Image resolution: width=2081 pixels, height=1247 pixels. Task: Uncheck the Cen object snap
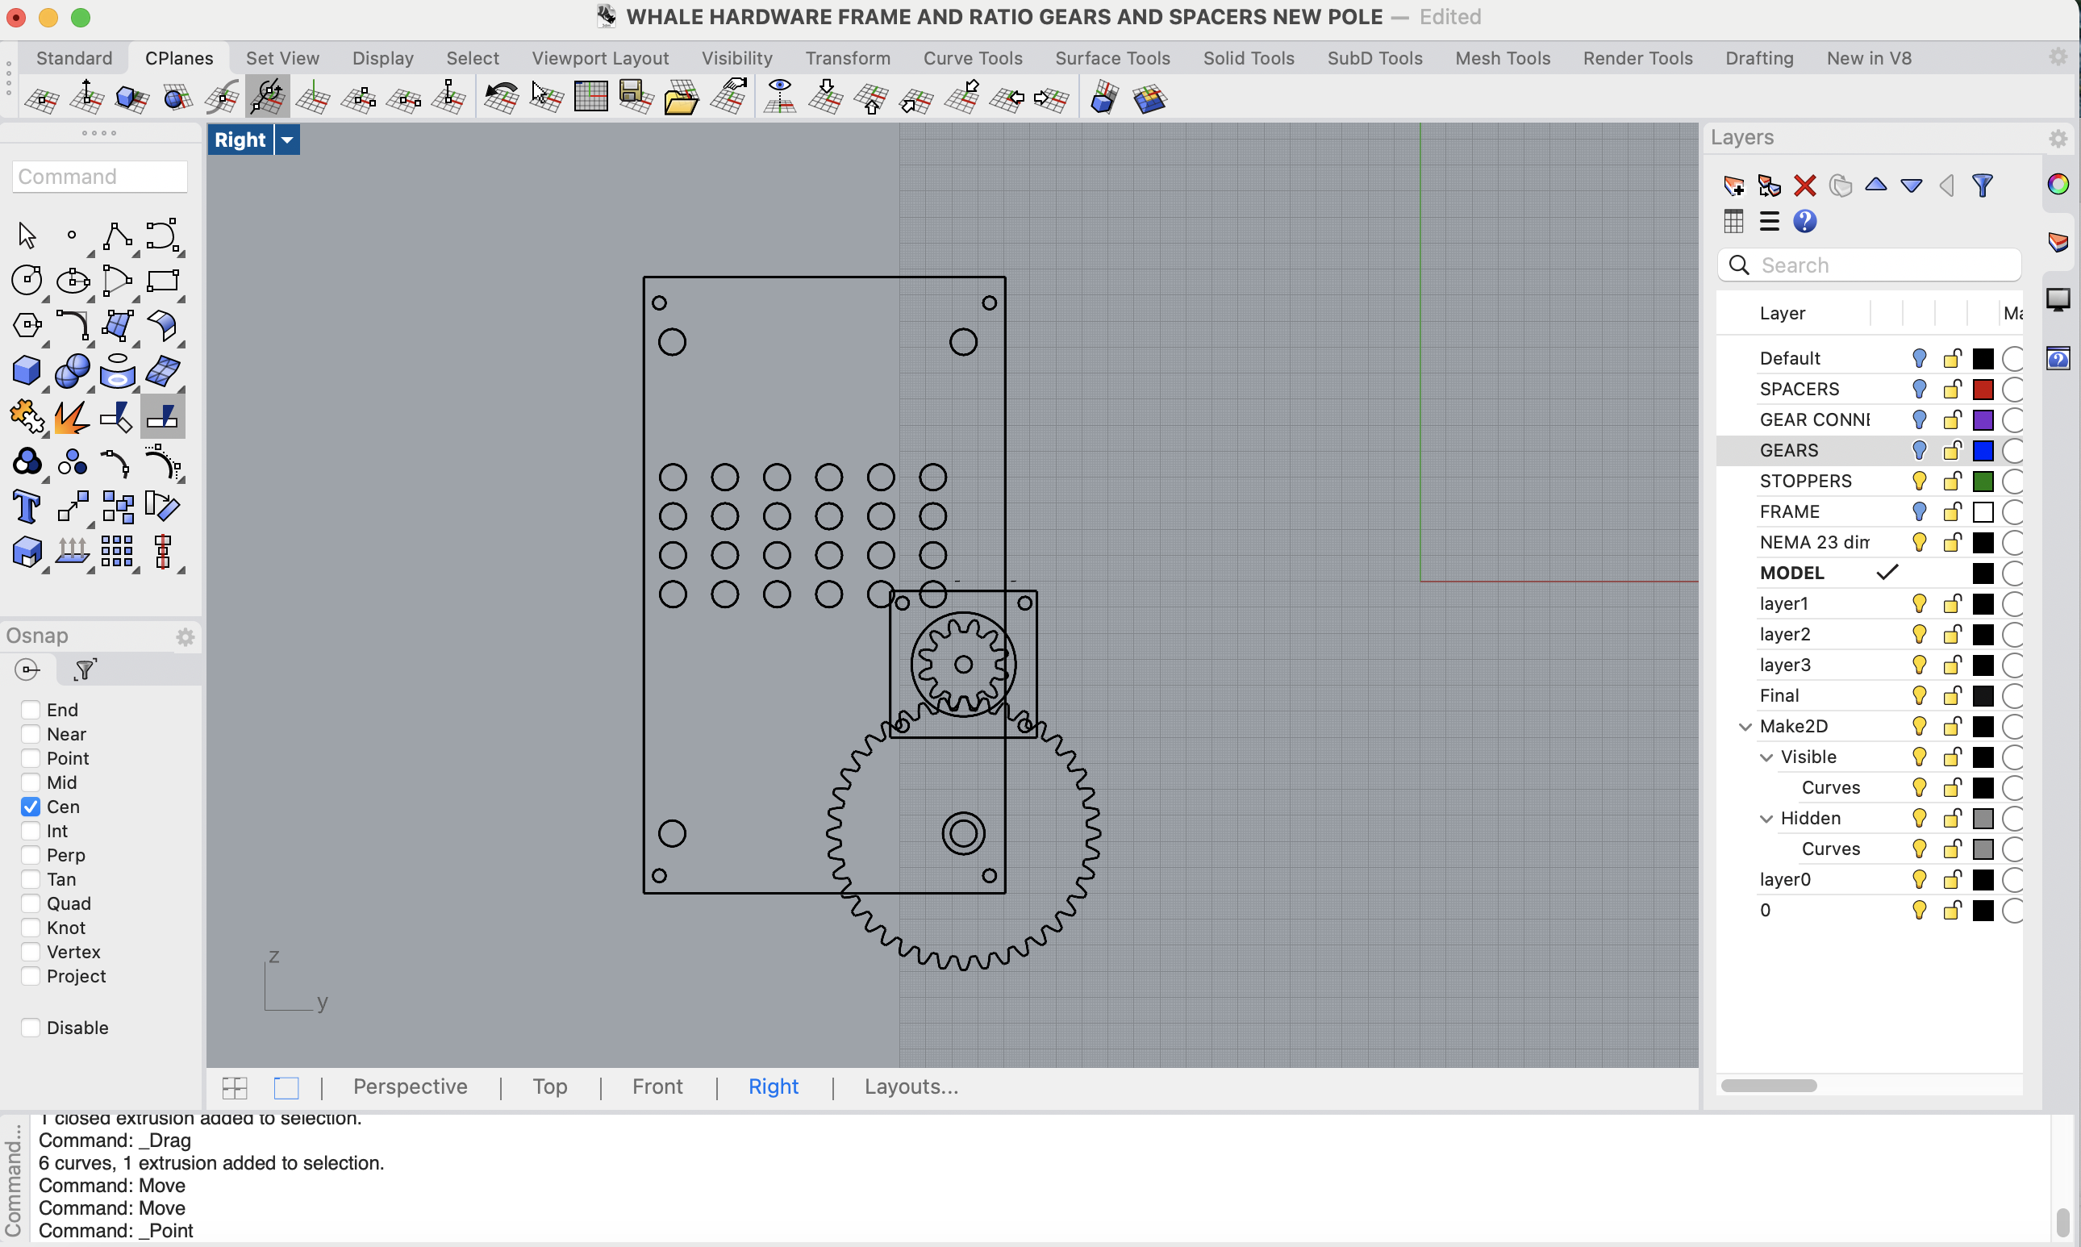point(30,807)
